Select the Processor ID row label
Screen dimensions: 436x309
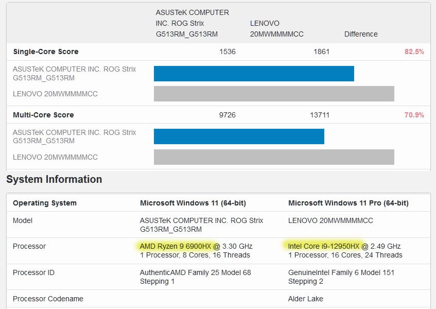[x=33, y=272]
